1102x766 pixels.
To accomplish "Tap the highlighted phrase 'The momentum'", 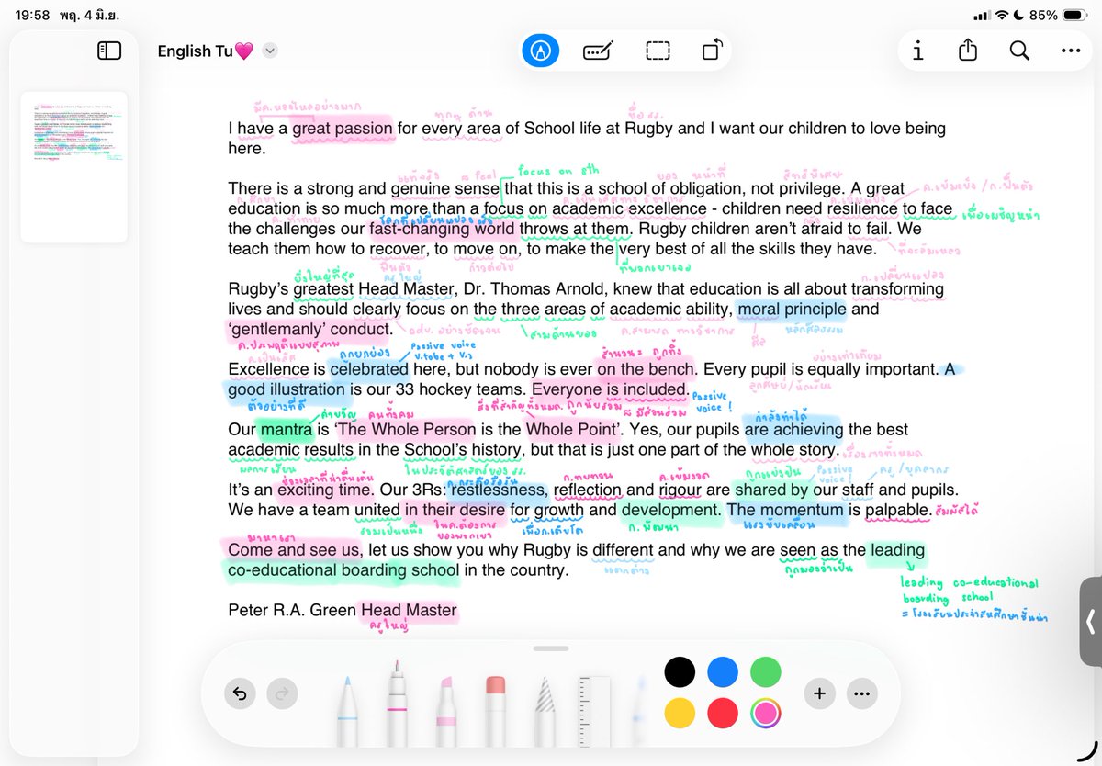I will click(x=785, y=509).
